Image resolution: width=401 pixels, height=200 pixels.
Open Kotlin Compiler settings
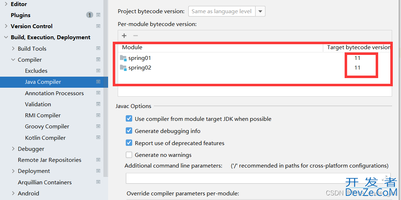[45, 138]
